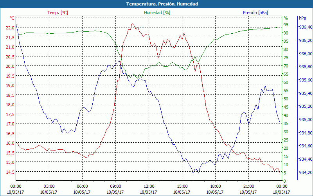
Task: Click pressure axis value '934,60'
Action: 305,146
